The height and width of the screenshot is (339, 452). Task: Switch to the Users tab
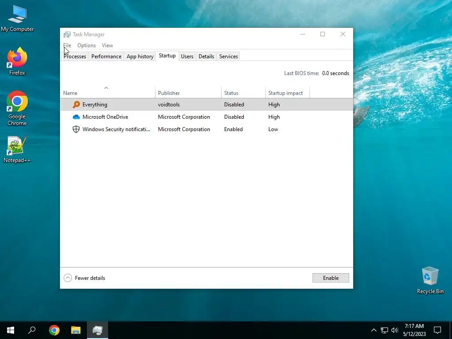click(x=187, y=56)
